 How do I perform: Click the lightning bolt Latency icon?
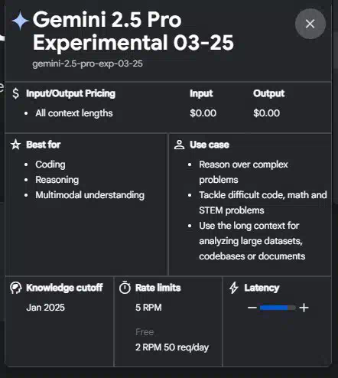pyautogui.click(x=234, y=288)
